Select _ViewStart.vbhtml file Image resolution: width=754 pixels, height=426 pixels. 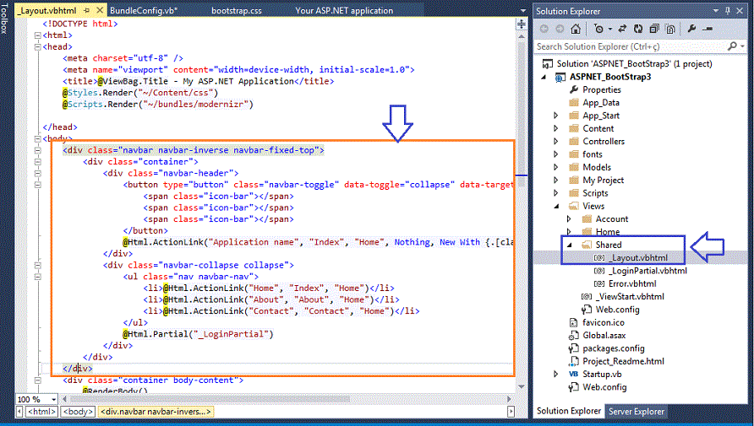coord(630,297)
